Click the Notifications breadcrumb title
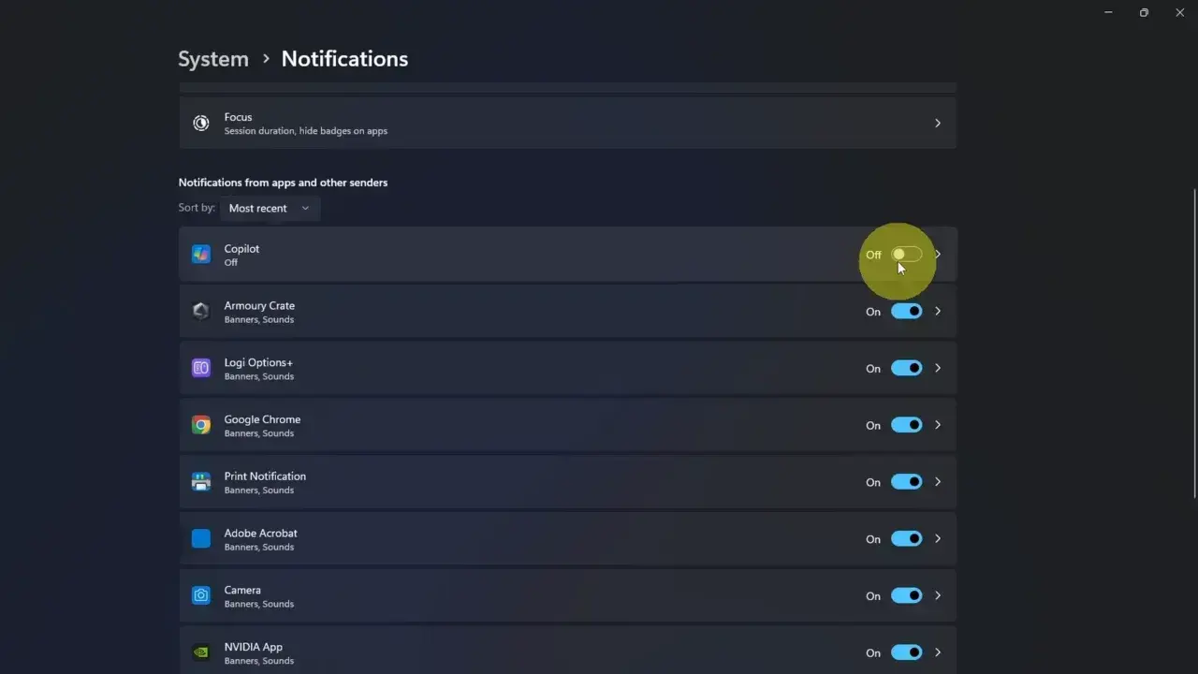 [x=344, y=59]
